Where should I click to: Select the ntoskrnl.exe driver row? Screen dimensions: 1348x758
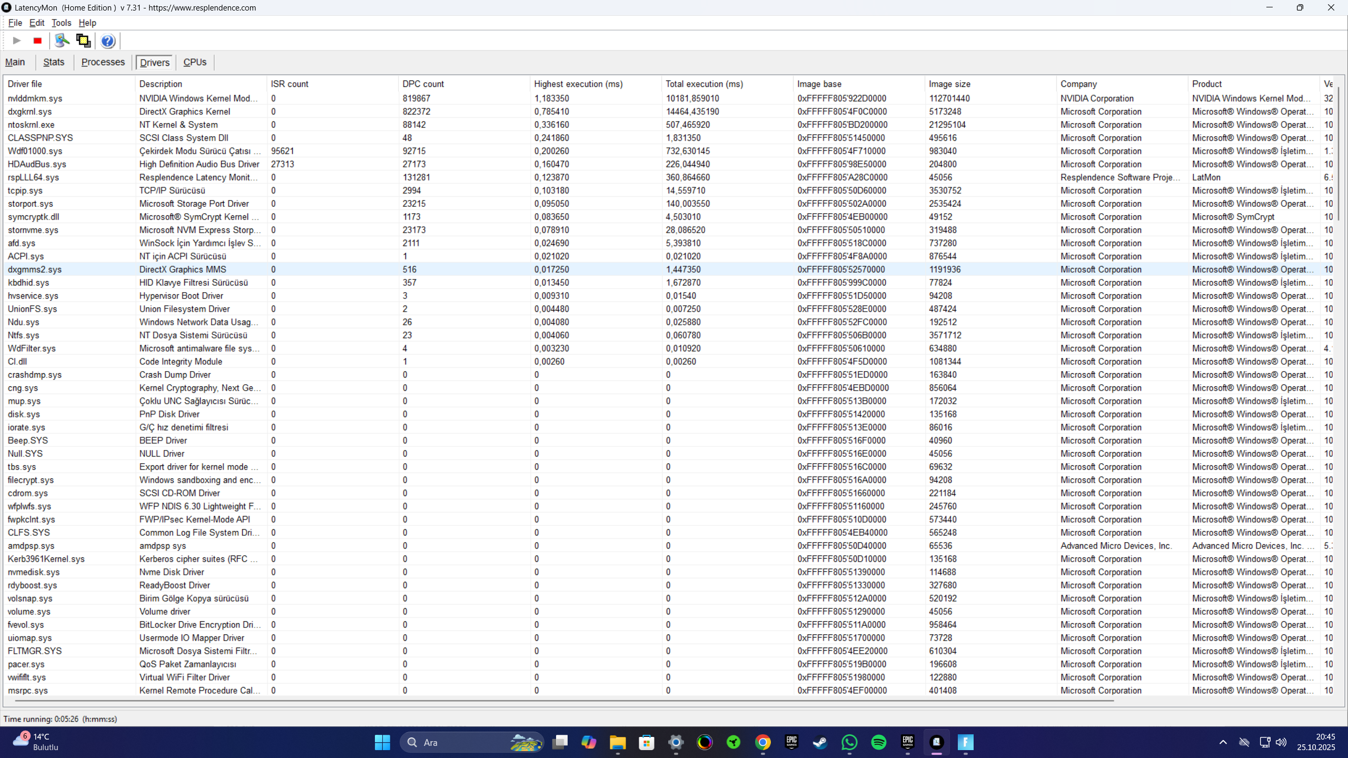click(669, 125)
